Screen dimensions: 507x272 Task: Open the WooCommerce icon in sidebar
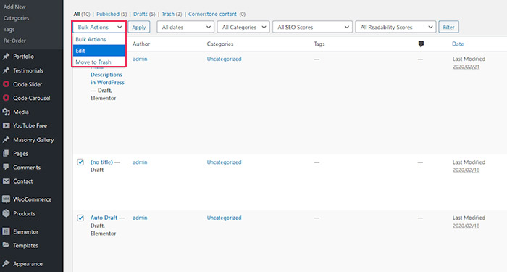pos(6,199)
